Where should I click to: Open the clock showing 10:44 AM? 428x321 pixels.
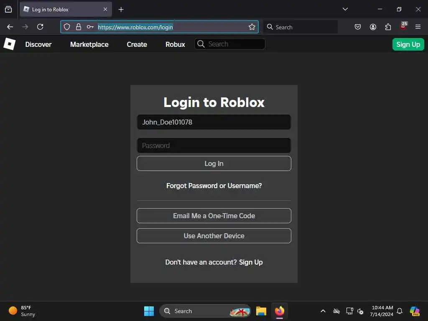381,311
